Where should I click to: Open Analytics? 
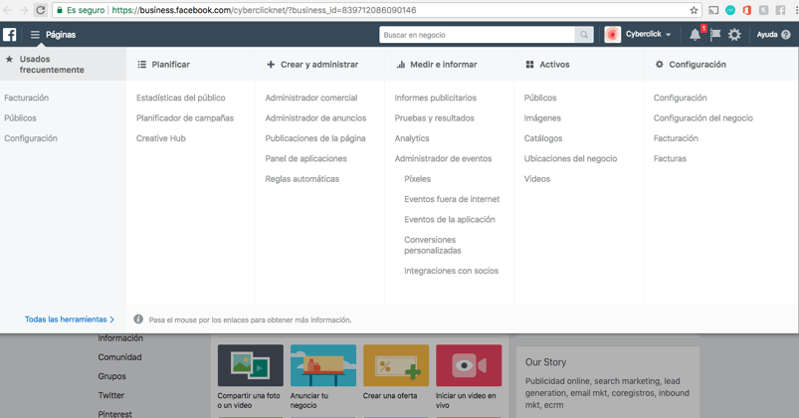point(412,138)
